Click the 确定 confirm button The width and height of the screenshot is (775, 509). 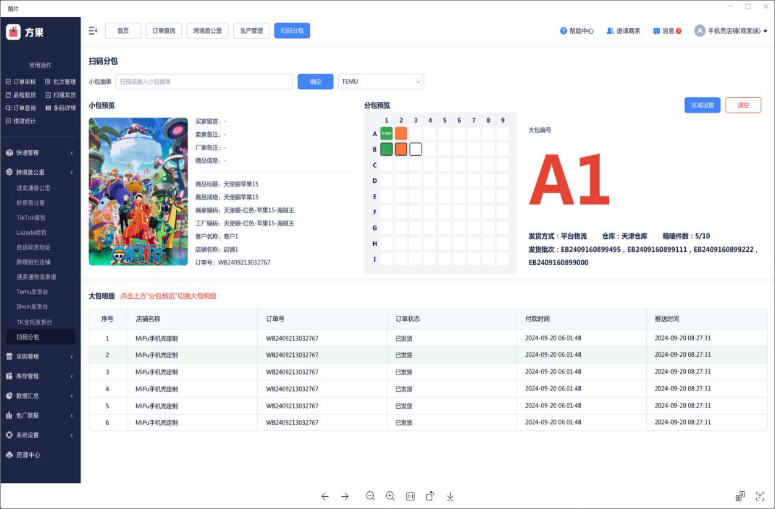coord(316,81)
